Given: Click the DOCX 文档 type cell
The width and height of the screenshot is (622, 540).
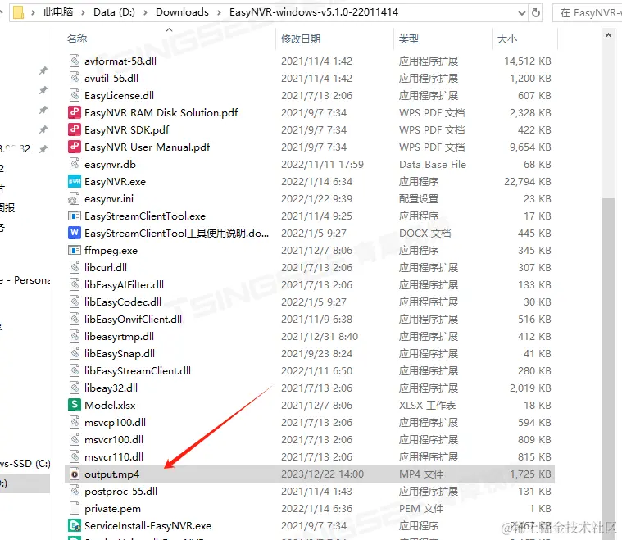Looking at the screenshot, I should (425, 234).
